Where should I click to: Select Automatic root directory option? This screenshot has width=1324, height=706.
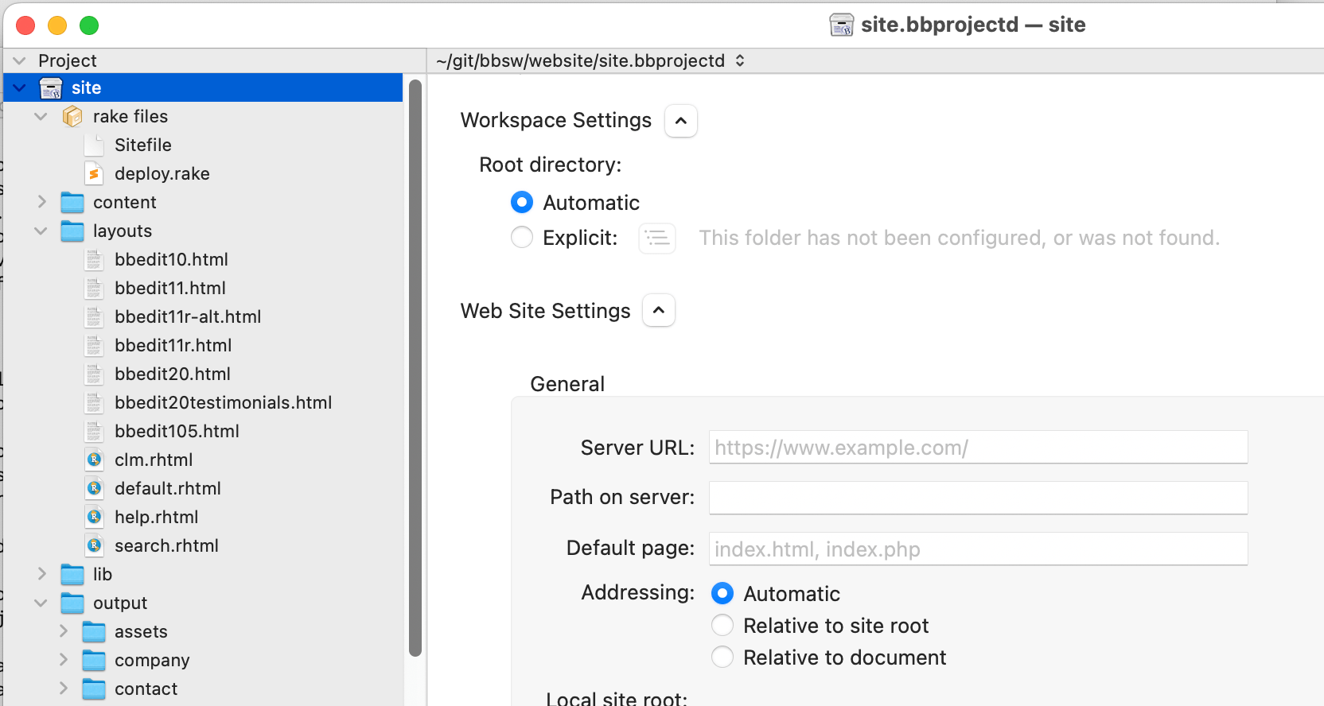coord(522,203)
